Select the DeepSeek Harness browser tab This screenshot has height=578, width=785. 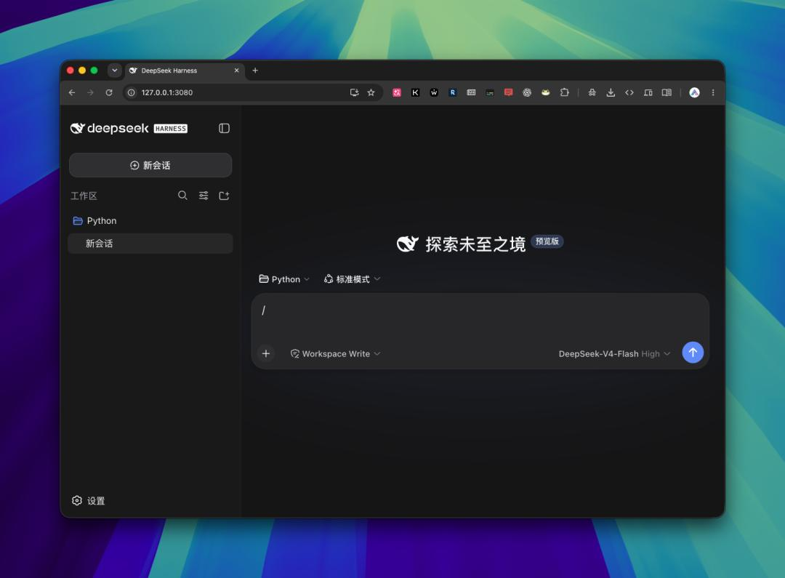point(184,71)
